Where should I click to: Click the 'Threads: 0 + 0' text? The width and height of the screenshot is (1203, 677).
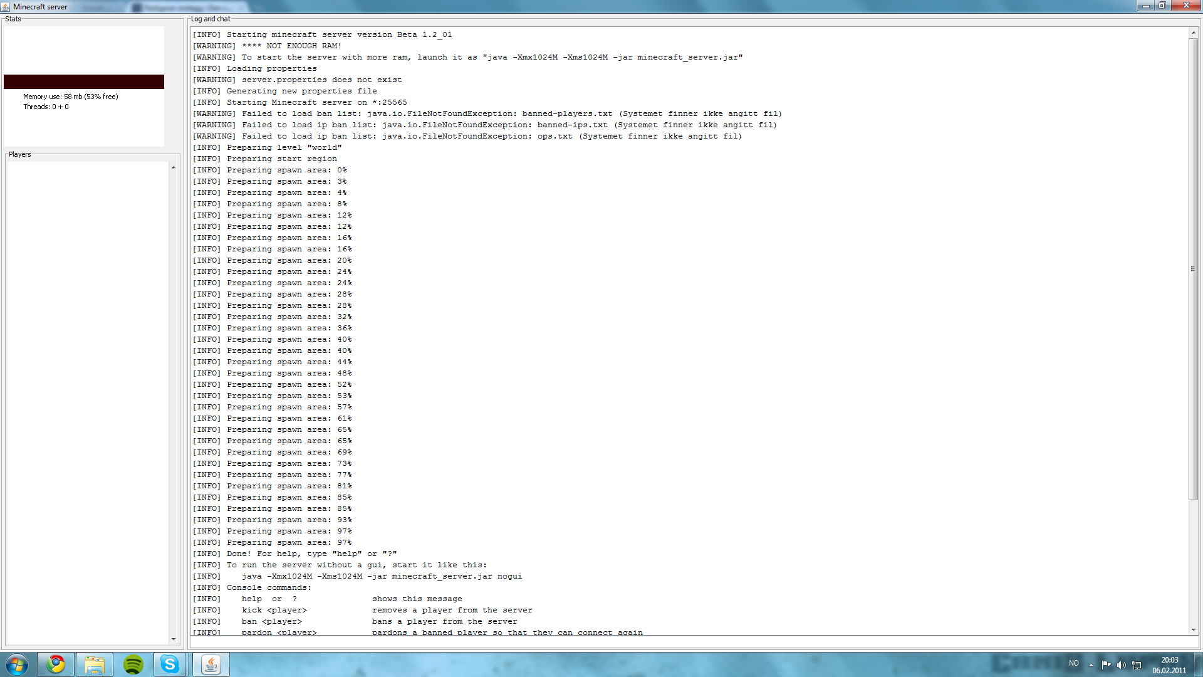46,107
